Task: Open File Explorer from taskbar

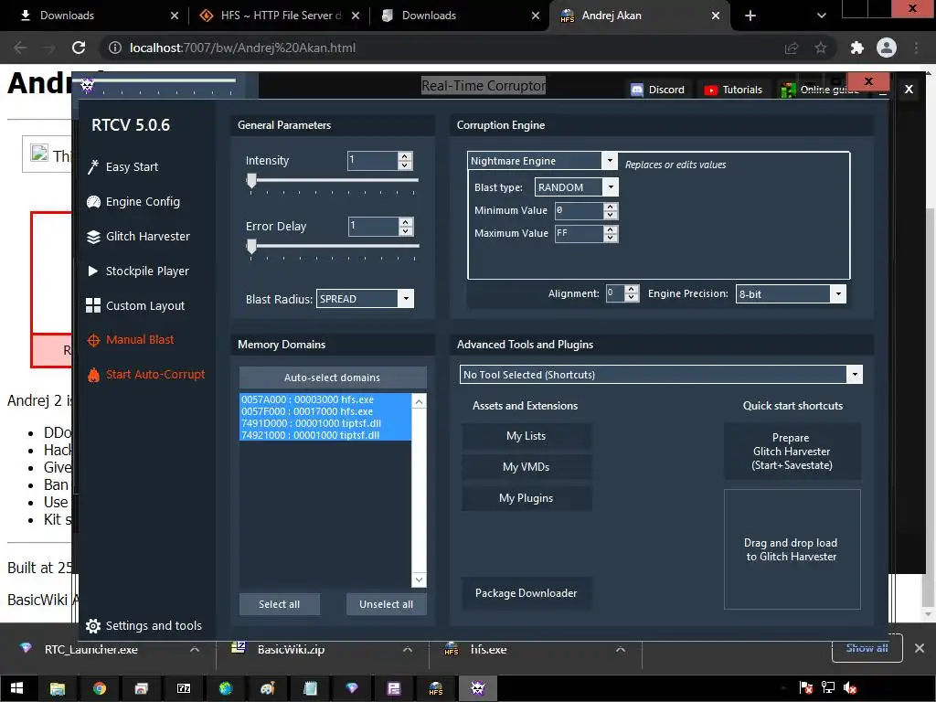Action: tap(58, 688)
